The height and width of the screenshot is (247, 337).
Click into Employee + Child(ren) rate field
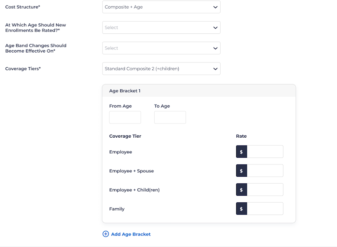265,190
